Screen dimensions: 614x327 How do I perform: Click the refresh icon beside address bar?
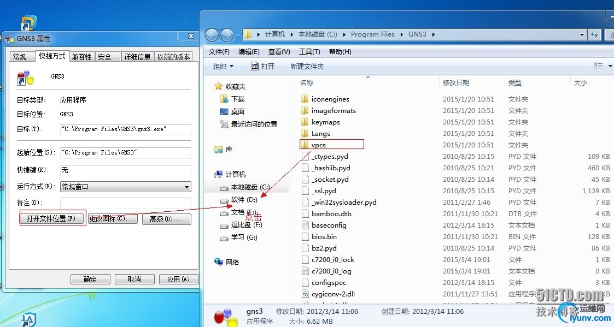click(x=594, y=34)
